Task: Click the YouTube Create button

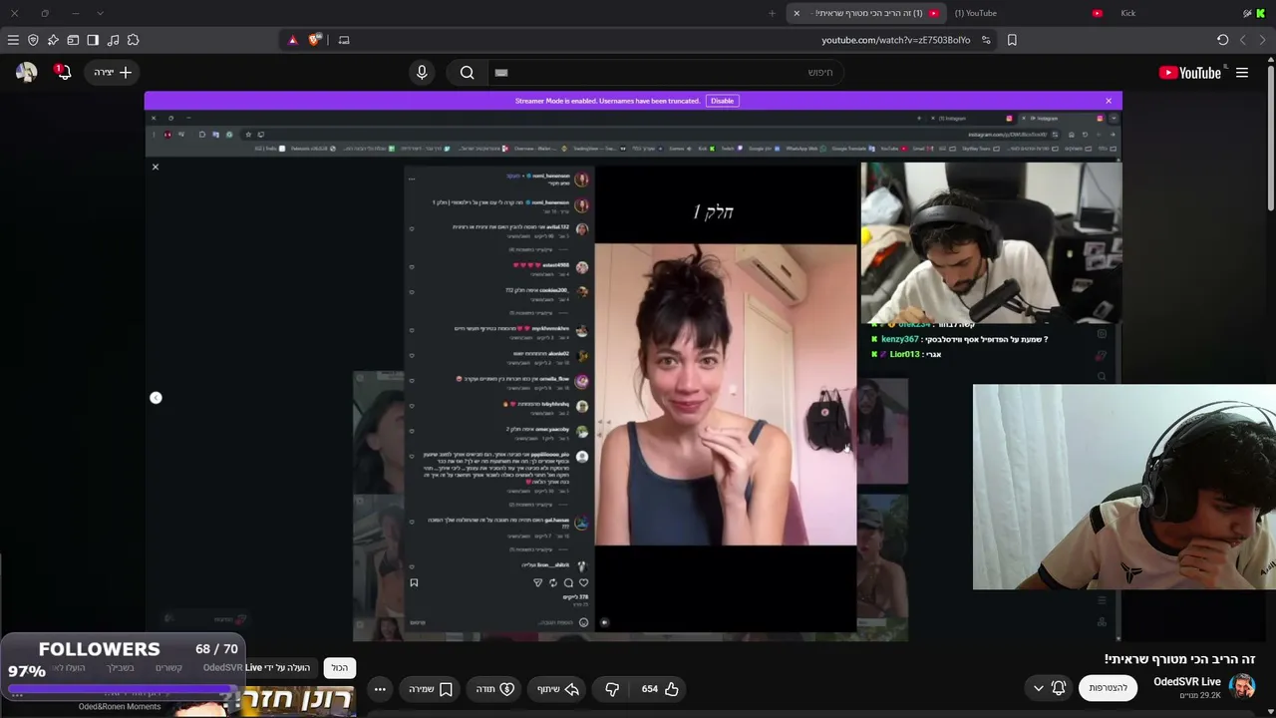Action: click(113, 72)
